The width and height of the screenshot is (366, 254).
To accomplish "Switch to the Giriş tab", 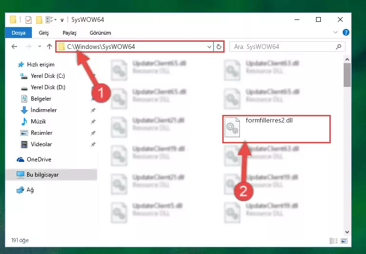I will (44, 33).
